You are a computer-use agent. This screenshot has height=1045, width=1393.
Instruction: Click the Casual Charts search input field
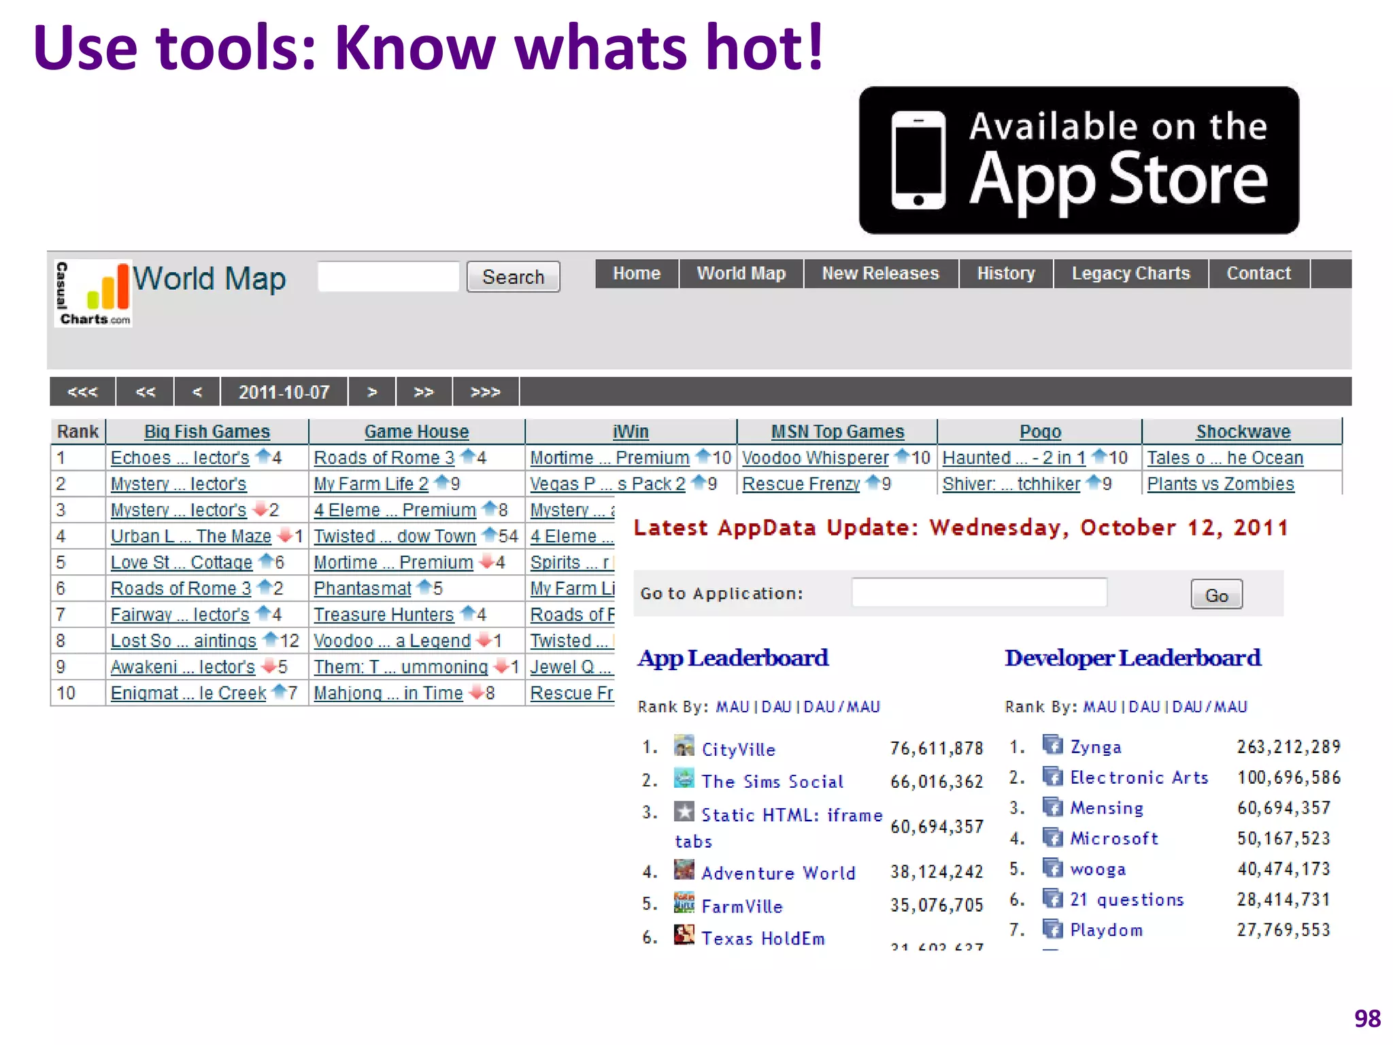click(x=388, y=276)
